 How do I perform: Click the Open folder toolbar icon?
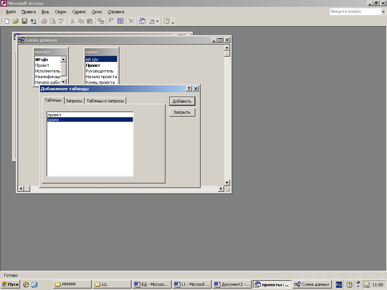click(x=15, y=21)
